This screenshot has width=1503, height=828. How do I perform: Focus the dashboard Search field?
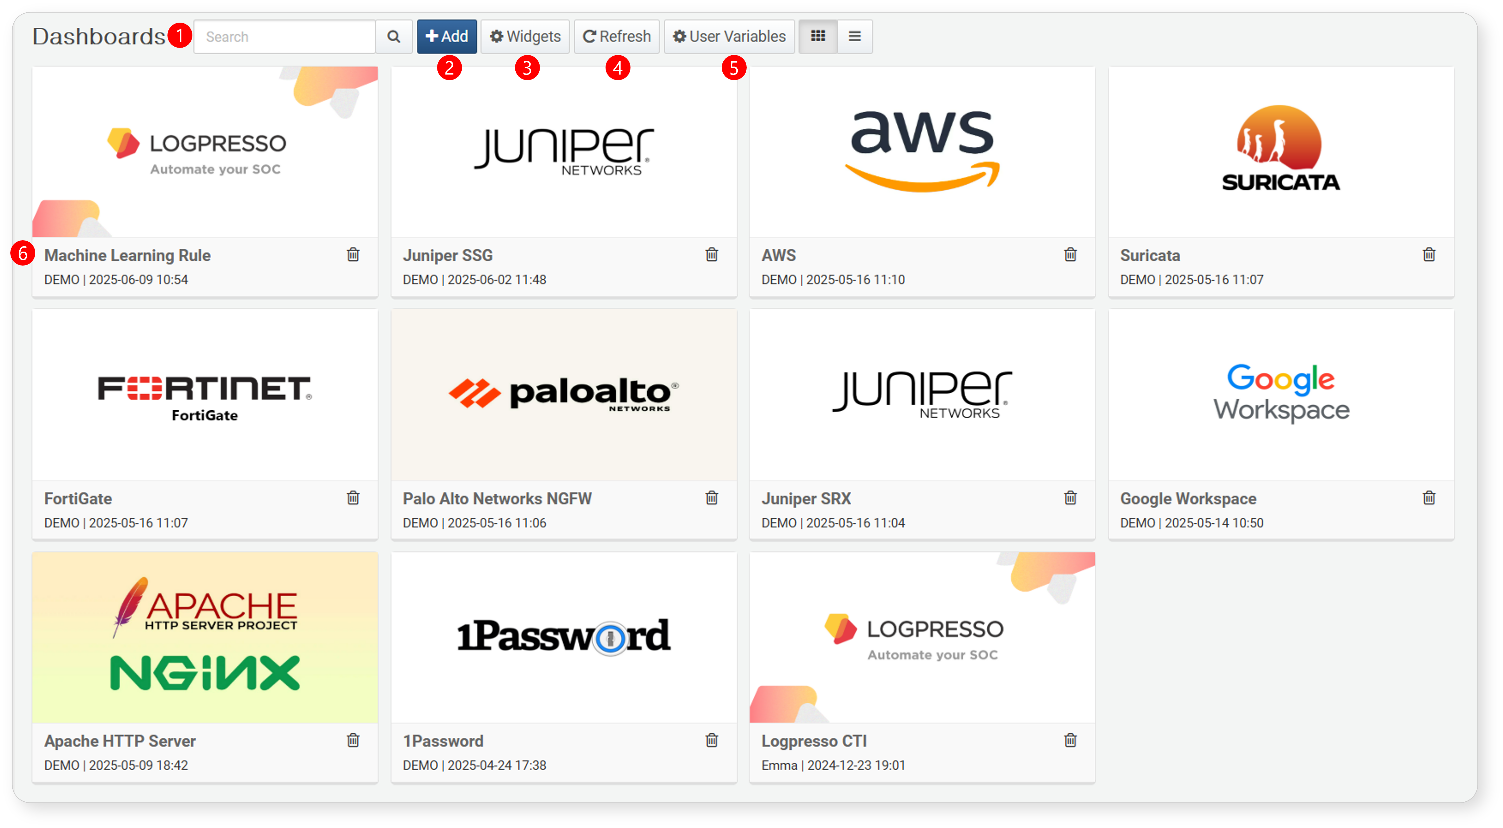click(x=285, y=37)
